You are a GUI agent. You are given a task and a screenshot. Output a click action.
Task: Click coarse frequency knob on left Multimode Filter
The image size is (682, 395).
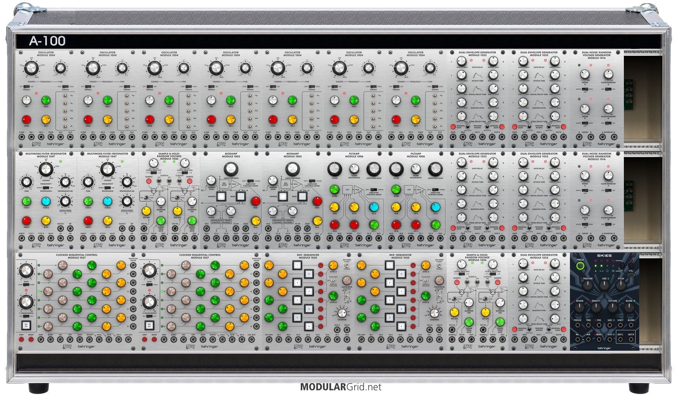coord(46,169)
